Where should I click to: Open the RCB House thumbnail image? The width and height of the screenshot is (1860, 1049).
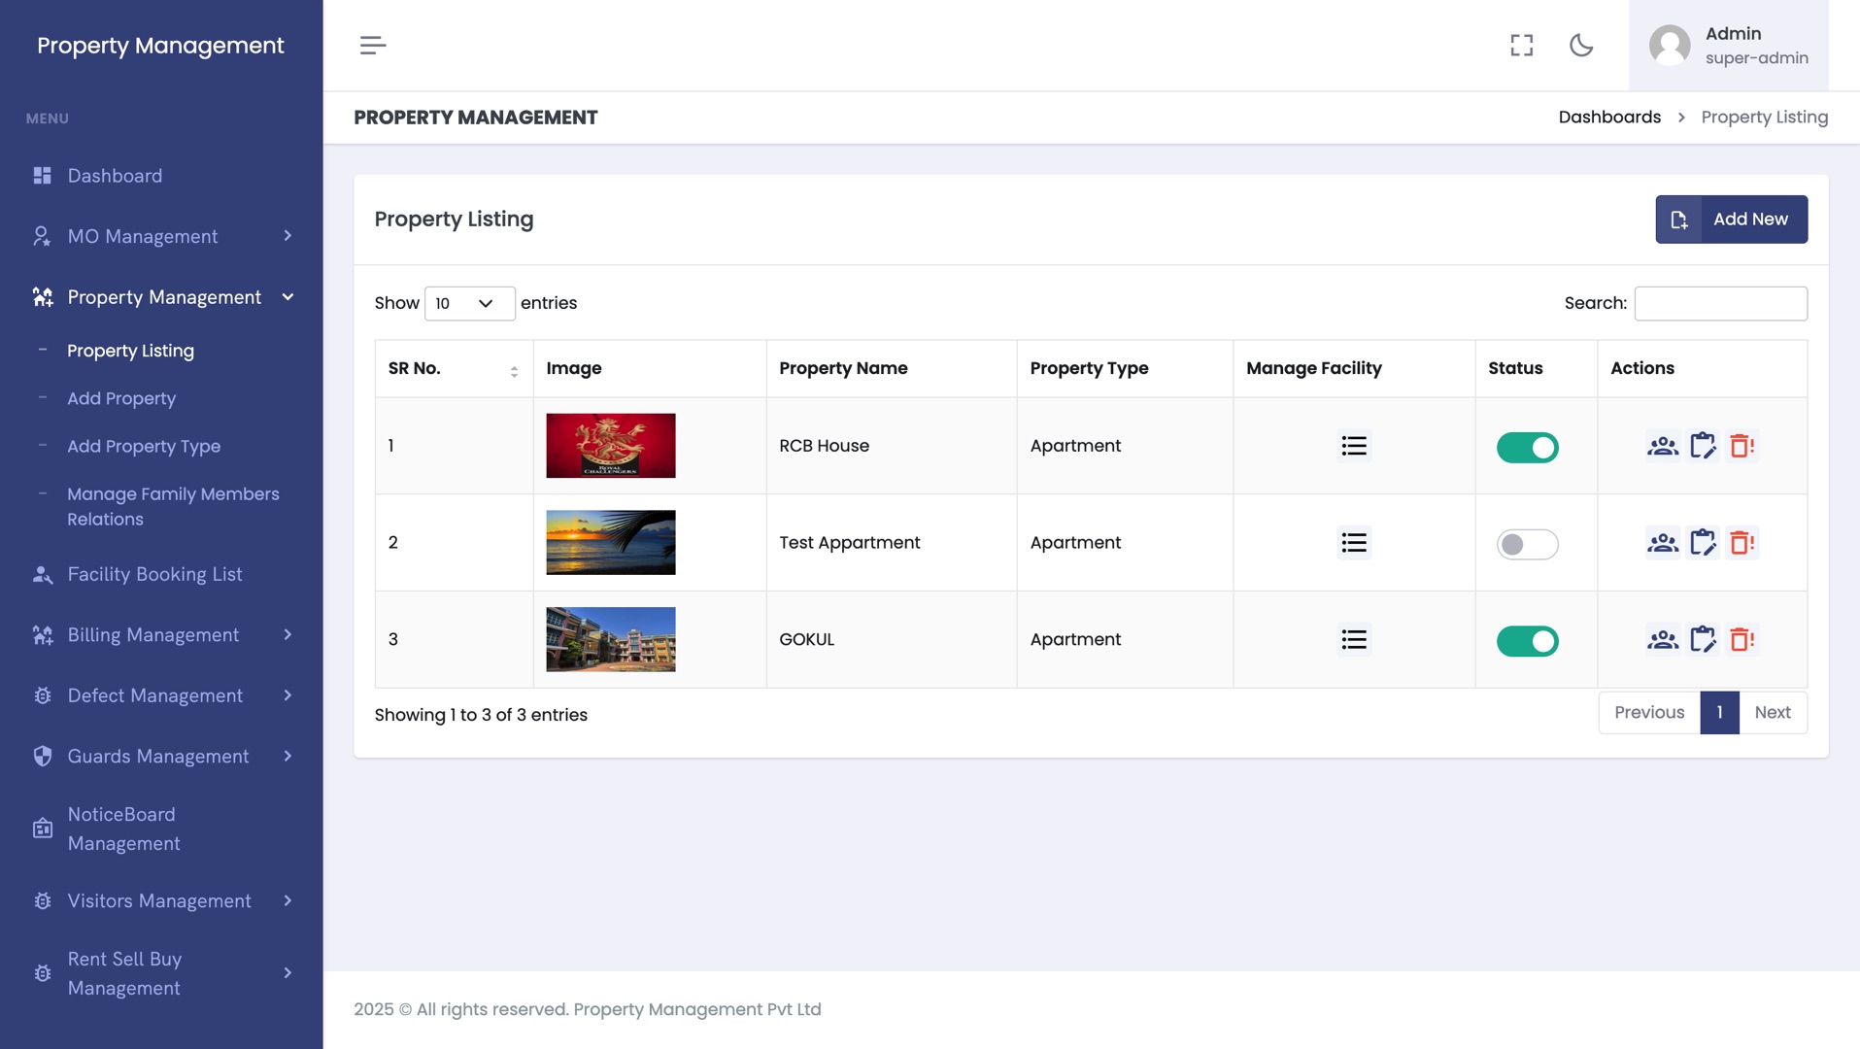coord(610,446)
